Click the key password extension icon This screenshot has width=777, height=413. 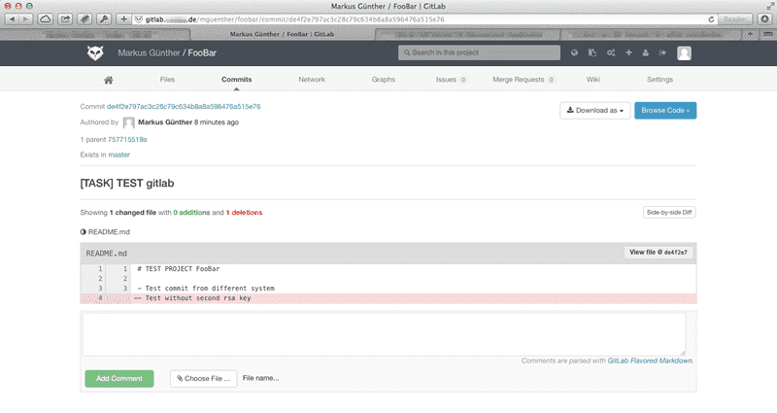104,19
